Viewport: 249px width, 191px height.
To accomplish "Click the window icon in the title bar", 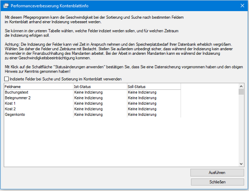I will tap(6, 6).
